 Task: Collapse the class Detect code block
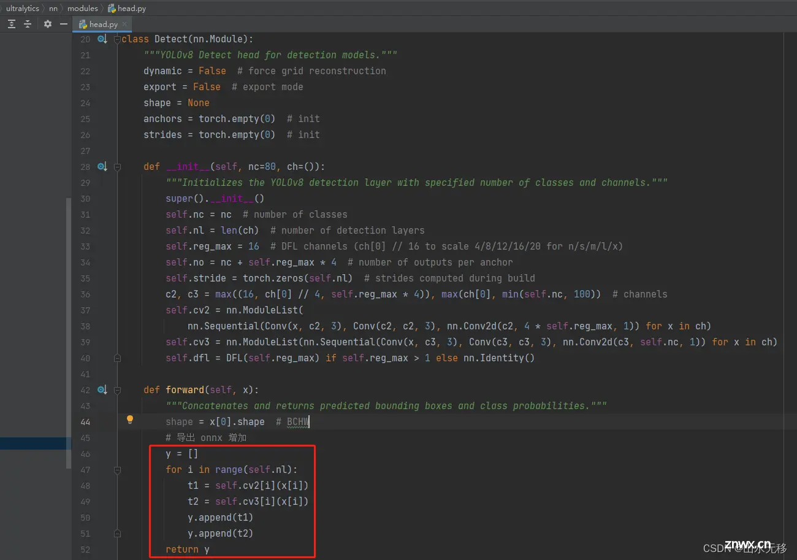coord(117,39)
